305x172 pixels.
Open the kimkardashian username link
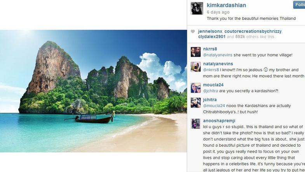tap(226, 5)
